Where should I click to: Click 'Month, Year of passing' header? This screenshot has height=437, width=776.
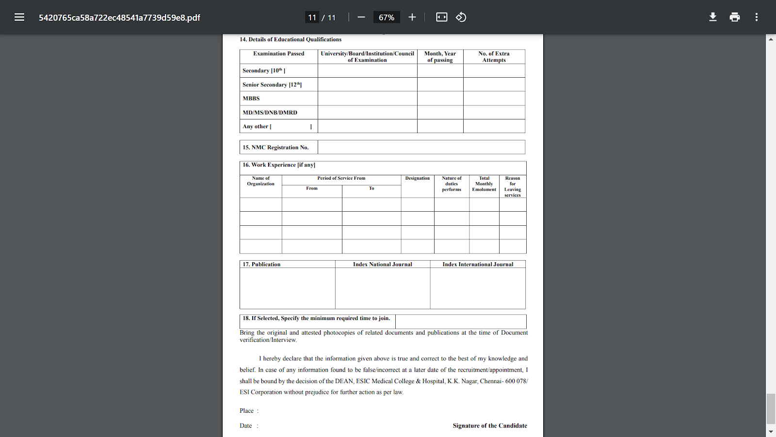(440, 57)
